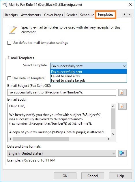This screenshot has width=135, height=182.
Task: Expand the date and time formats combo box
Action: coord(62,153)
